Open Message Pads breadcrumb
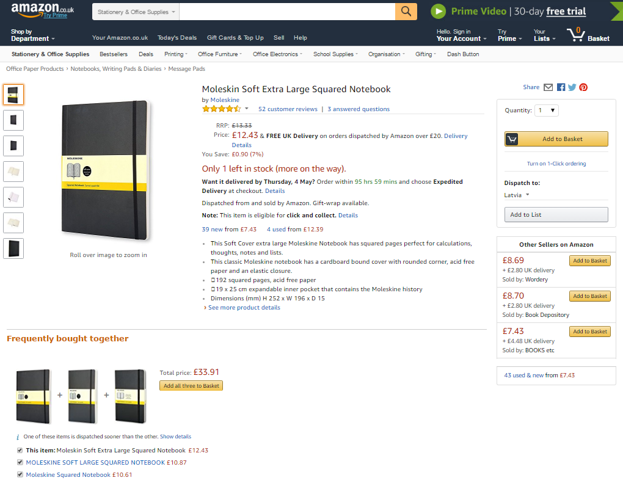 coord(187,69)
